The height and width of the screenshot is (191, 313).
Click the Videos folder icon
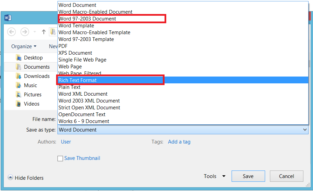(x=18, y=104)
